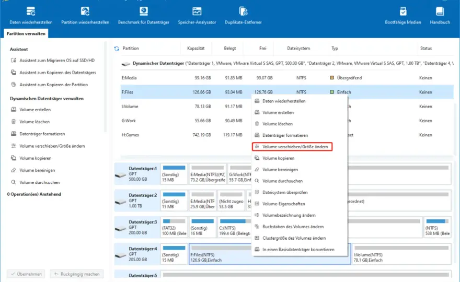460x282 pixels.
Task: Select the Dynamischer Datenträger group row
Action: coord(287,63)
